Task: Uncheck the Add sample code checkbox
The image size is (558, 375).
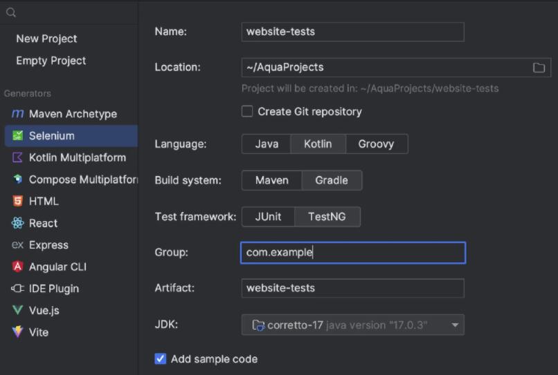Action: [x=161, y=359]
